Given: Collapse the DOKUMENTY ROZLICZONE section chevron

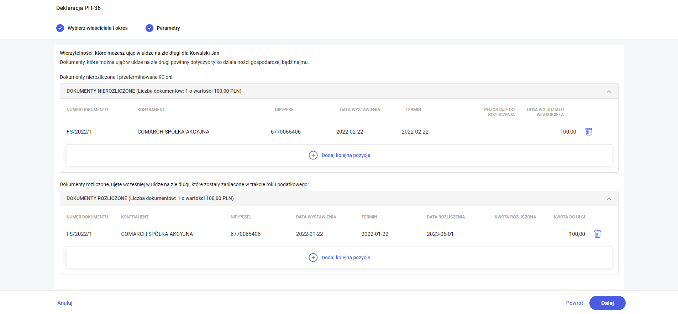Looking at the screenshot, I should coord(609,199).
